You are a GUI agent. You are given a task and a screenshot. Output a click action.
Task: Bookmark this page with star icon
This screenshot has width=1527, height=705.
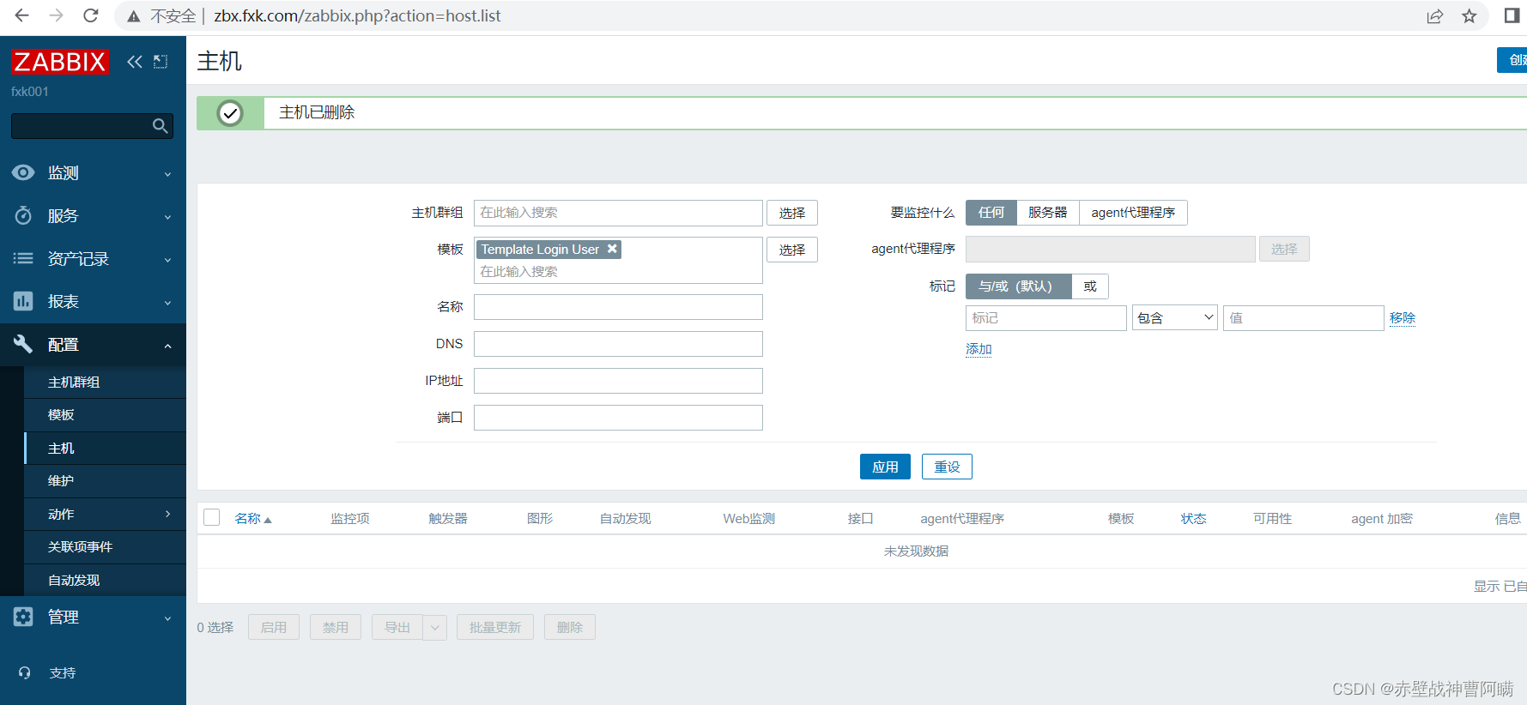tap(1469, 16)
